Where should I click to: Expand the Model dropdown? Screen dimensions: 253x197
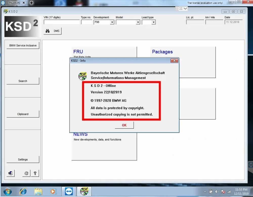click(138, 22)
